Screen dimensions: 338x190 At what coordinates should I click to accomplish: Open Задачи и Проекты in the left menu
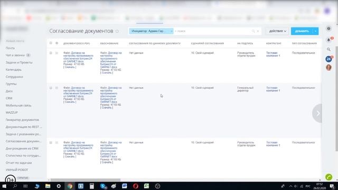pyautogui.click(x=19, y=62)
